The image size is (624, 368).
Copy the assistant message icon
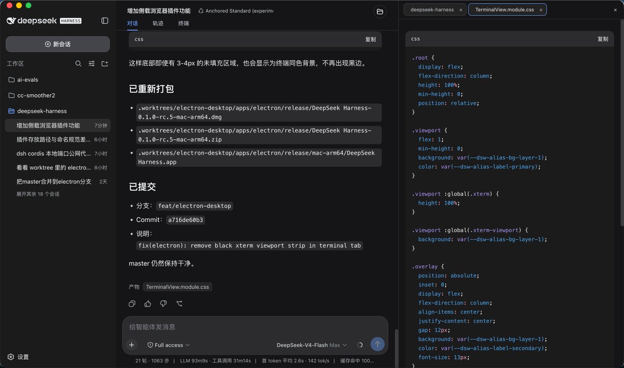(132, 304)
